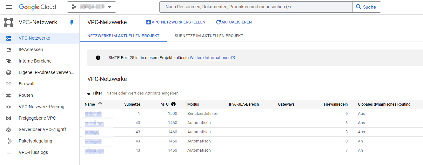Toggle the pin icon next to VPC-Netzwerk

(x=72, y=22)
